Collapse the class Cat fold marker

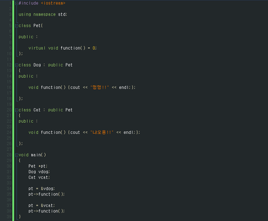tap(17, 110)
